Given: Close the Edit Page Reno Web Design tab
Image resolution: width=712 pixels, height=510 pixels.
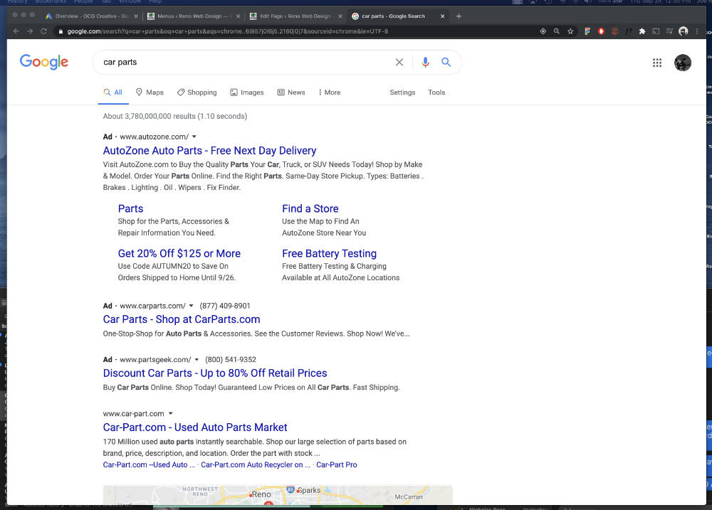Looking at the screenshot, I should pos(340,16).
